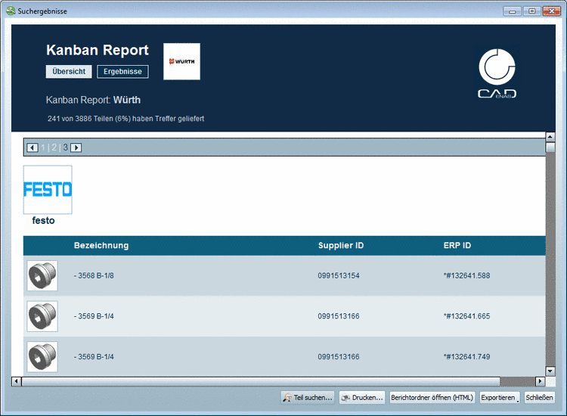Image resolution: width=567 pixels, height=416 pixels.
Task: Click the ERP ID column header
Action: pyautogui.click(x=457, y=246)
